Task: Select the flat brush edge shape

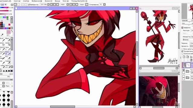Action: tap(11, 71)
